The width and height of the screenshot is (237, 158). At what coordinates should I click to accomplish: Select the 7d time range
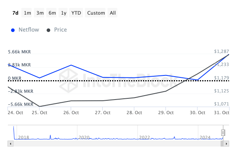point(15,13)
